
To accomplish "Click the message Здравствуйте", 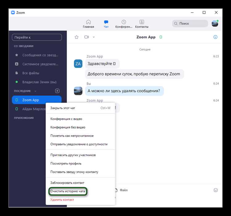I will pos(102,64).
